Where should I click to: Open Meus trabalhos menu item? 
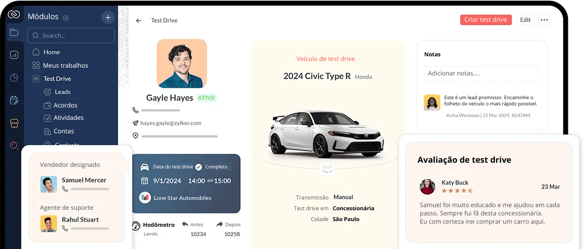[x=65, y=66]
